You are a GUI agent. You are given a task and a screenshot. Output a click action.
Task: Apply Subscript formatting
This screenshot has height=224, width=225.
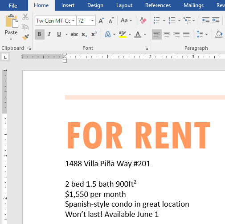(x=84, y=34)
